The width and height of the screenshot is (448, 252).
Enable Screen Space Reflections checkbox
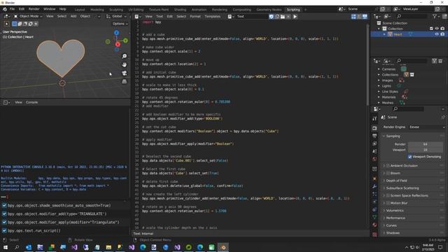pyautogui.click(x=388, y=196)
